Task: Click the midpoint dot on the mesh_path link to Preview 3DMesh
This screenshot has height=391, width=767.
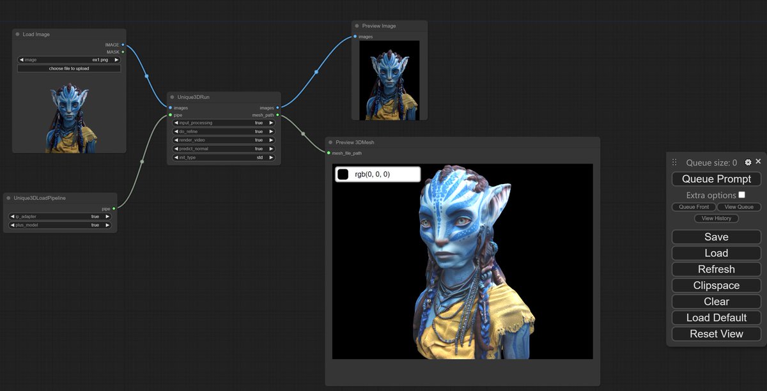Action: pyautogui.click(x=303, y=134)
